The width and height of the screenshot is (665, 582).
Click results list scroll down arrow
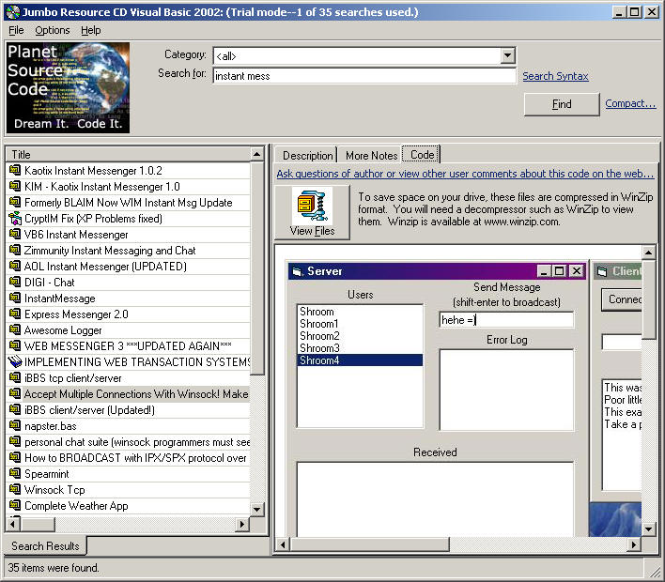point(256,509)
